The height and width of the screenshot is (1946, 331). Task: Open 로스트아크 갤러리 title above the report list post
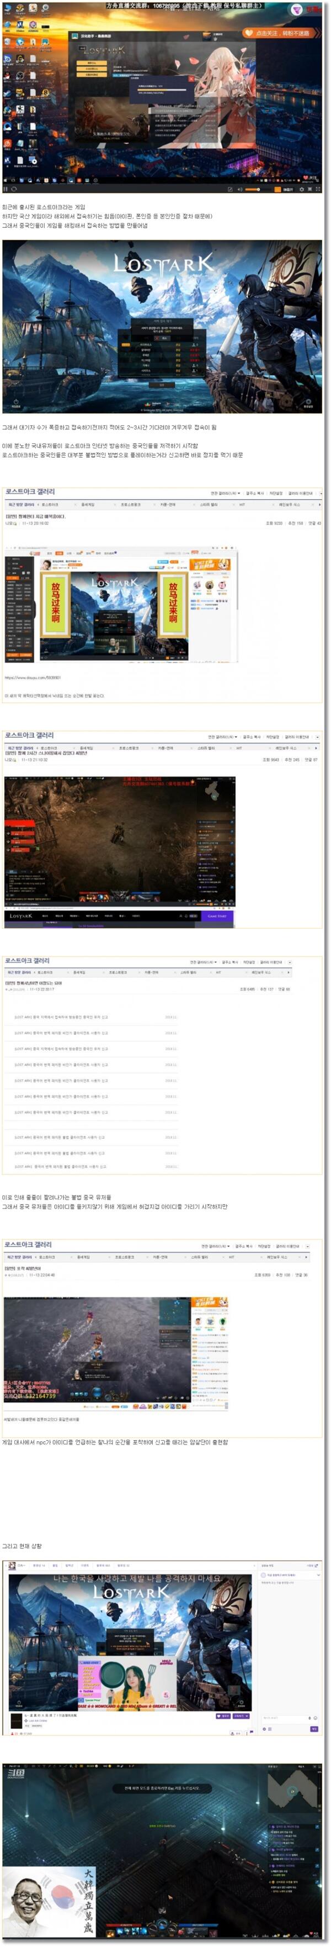point(27,961)
